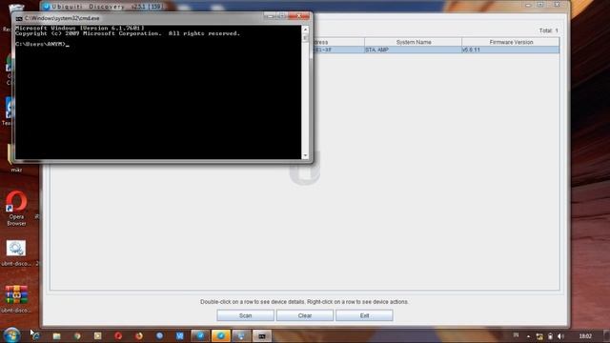Click the Exit button in Discovery window
Screen dimensions: 610x343
364,315
